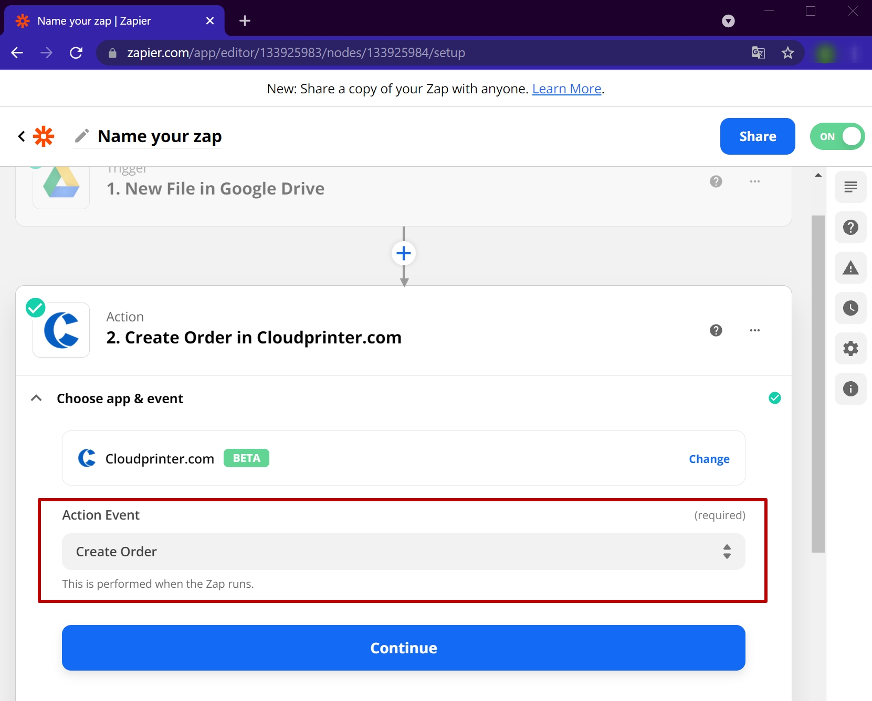This screenshot has width=872, height=701.
Task: Edit the Name your zap title
Action: pyautogui.click(x=160, y=136)
